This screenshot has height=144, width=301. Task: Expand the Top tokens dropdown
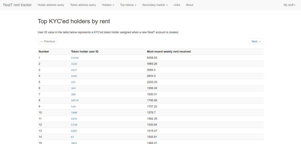coord(128,5)
